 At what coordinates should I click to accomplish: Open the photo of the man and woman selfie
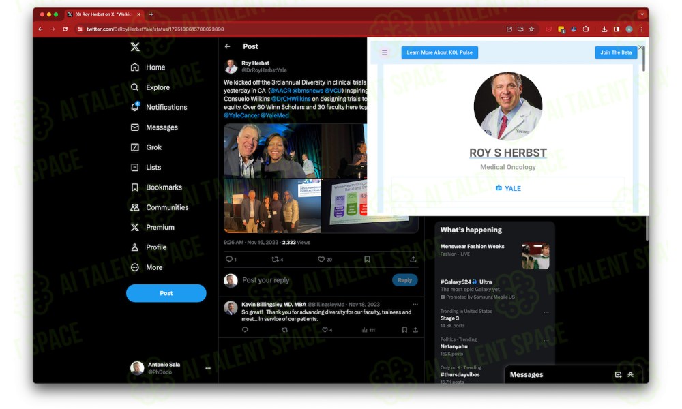tap(272, 151)
